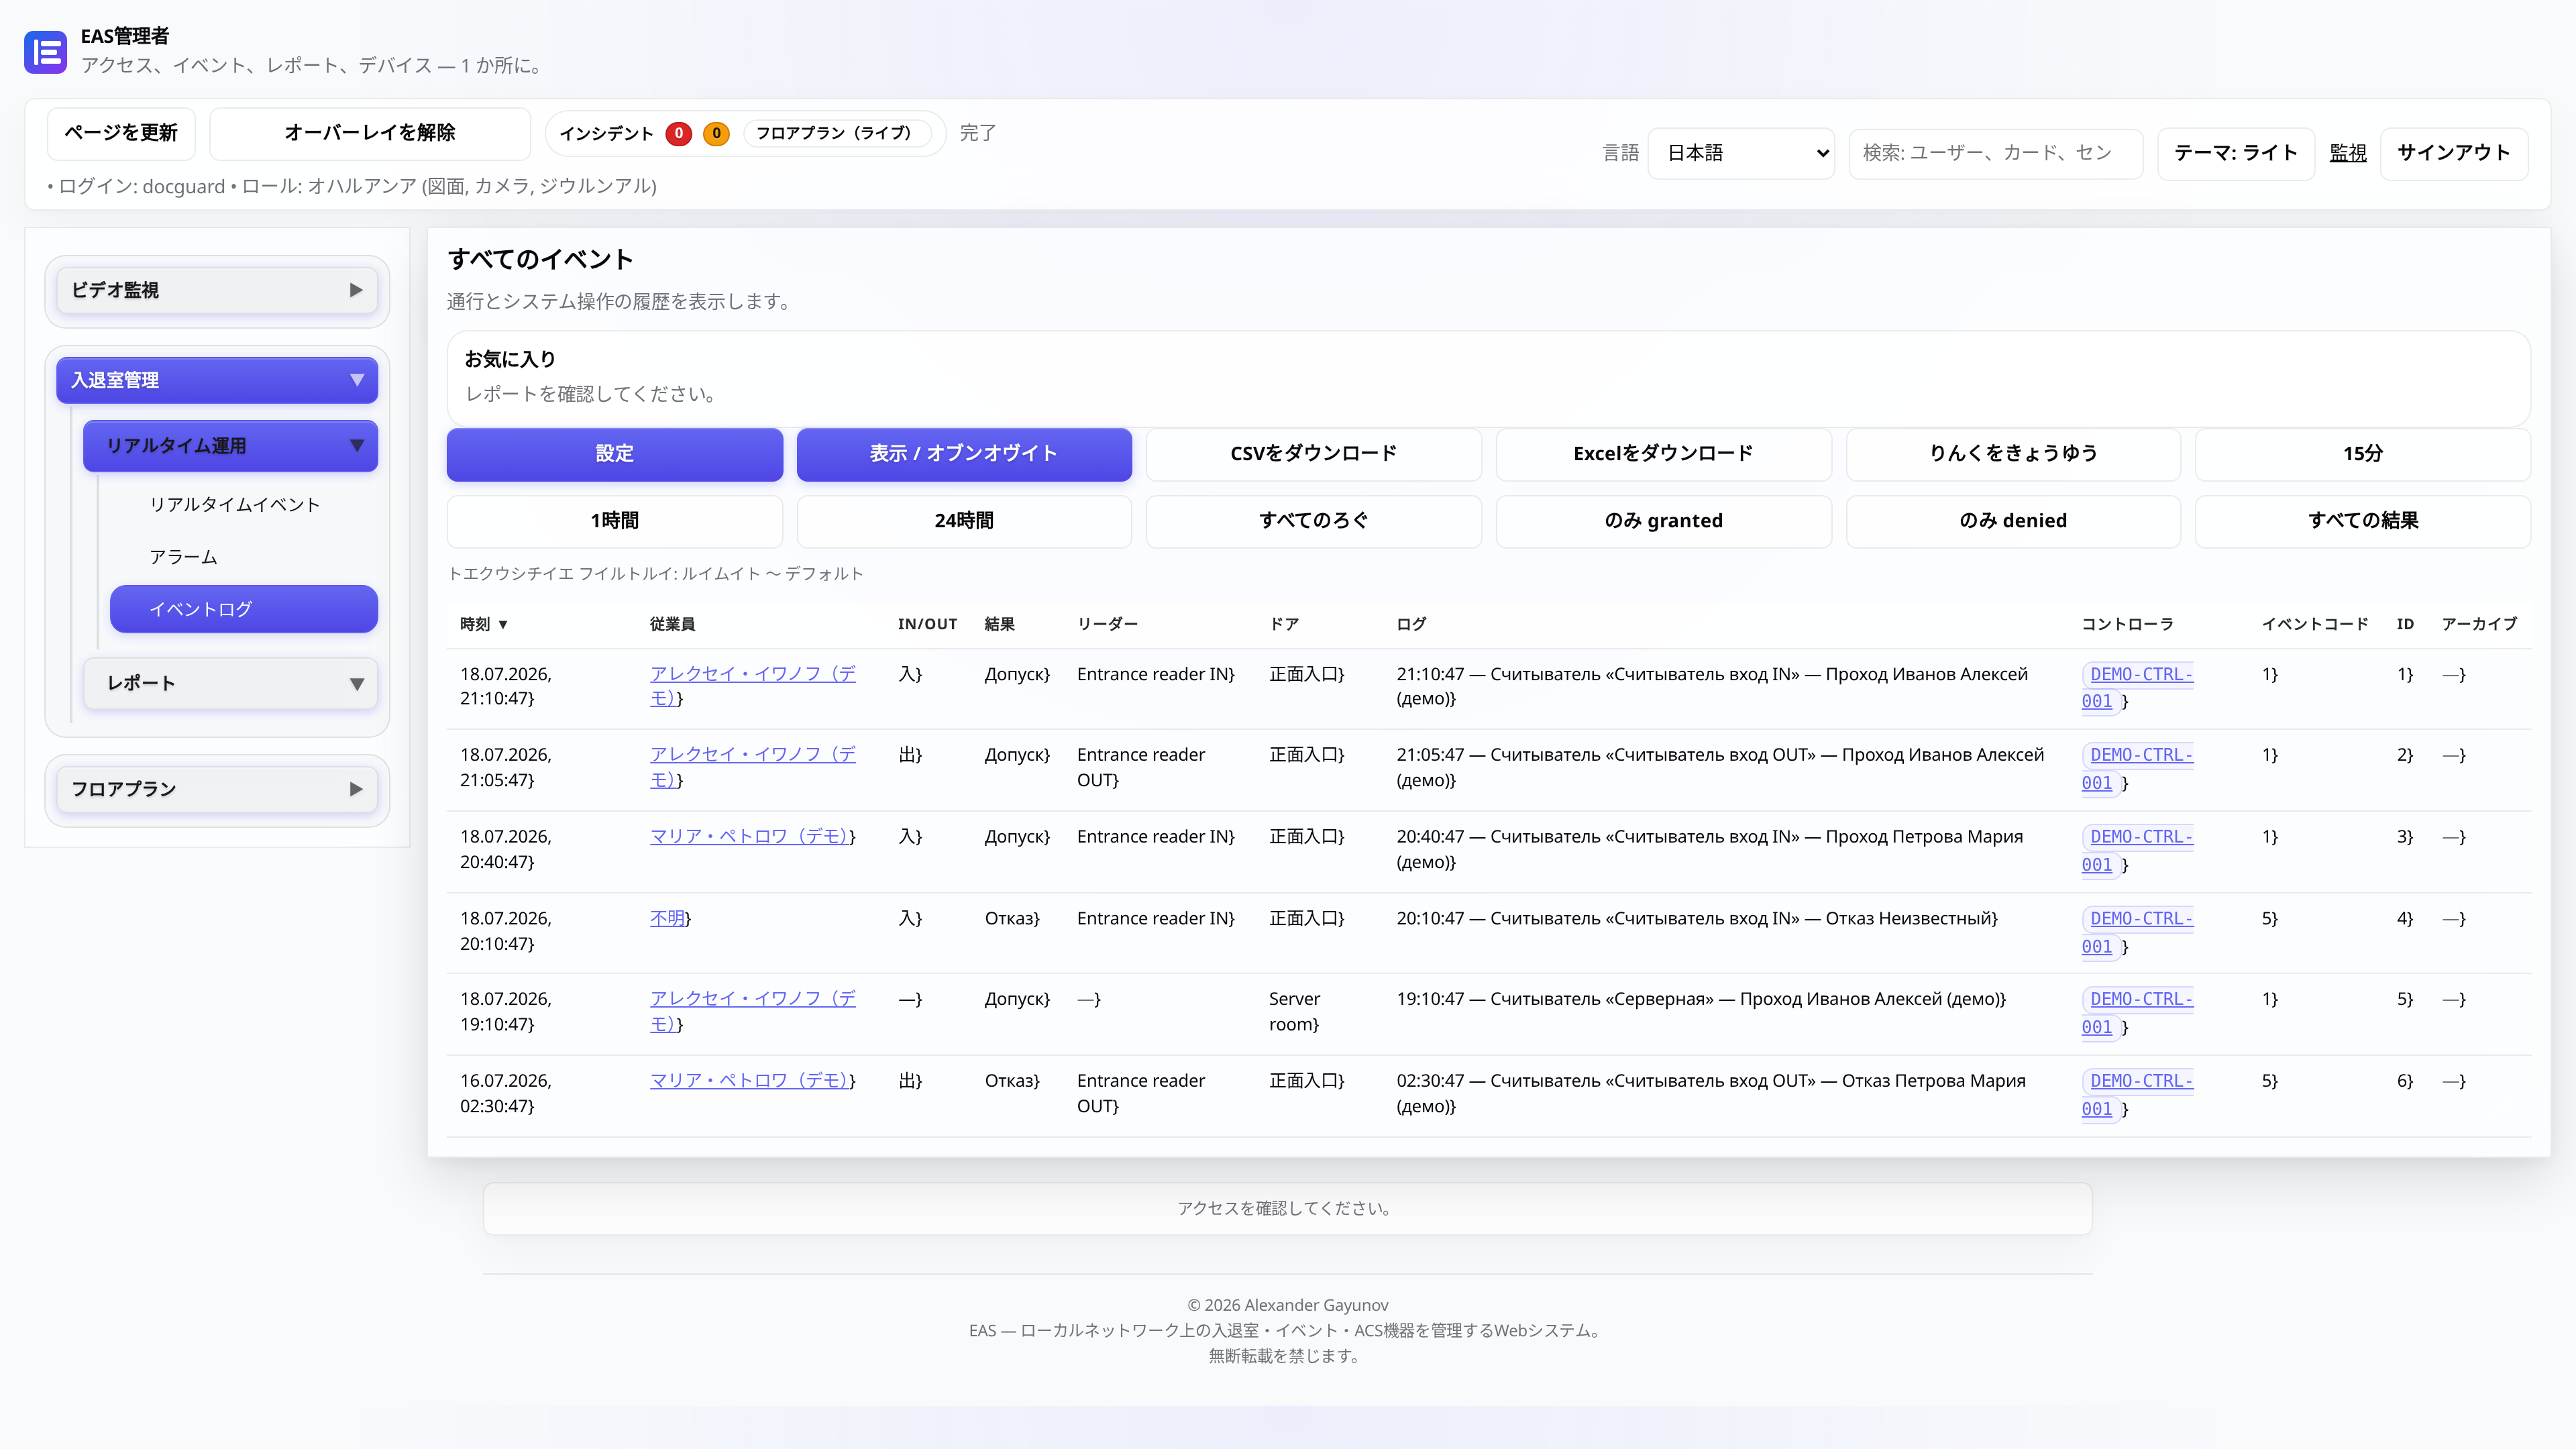Click the orange incident counter badge
The width and height of the screenshot is (2576, 1449).
coord(716,133)
